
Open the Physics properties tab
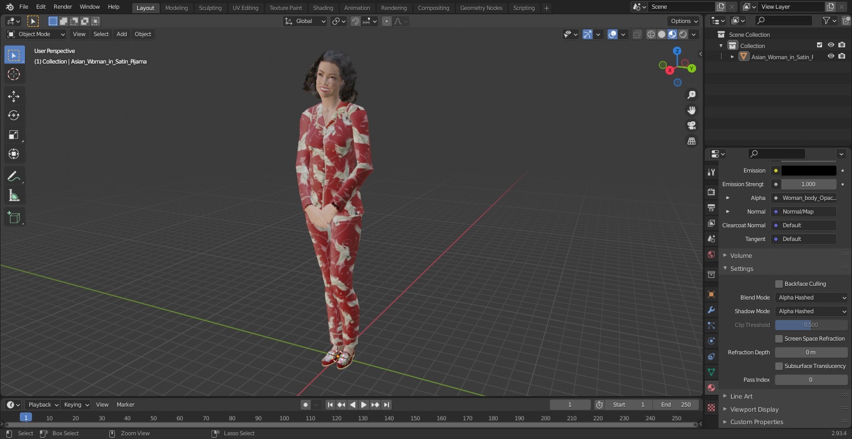click(711, 341)
